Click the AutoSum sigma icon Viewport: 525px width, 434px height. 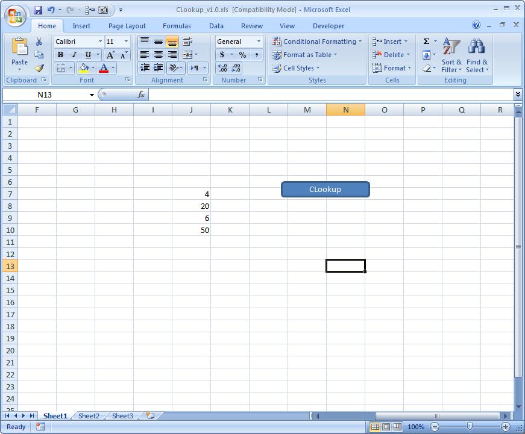tap(426, 42)
